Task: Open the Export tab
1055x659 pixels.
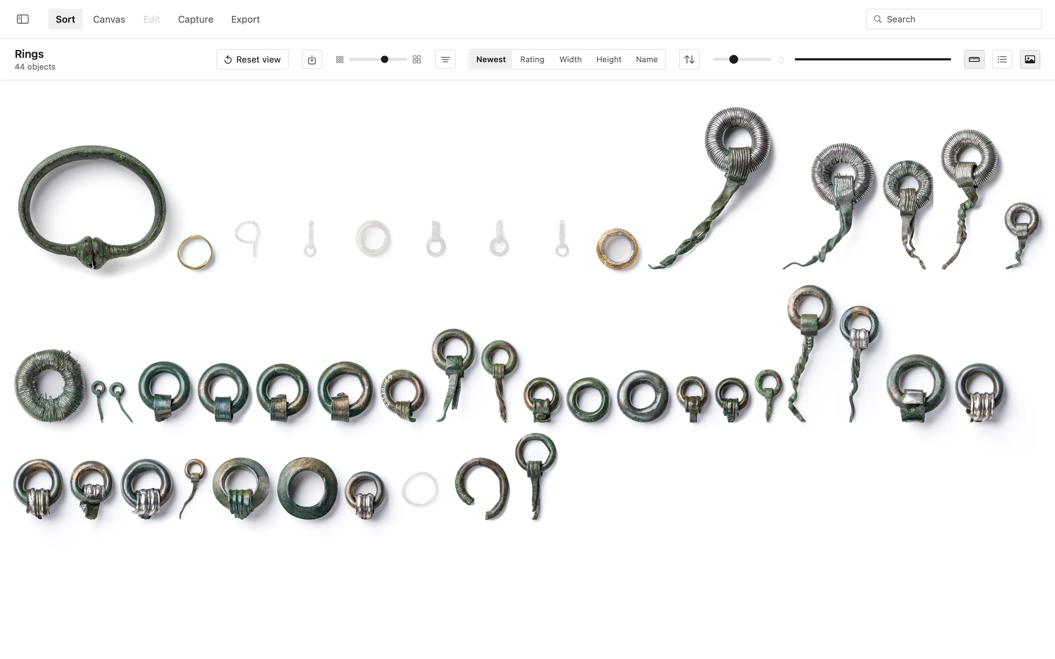Action: tap(245, 19)
